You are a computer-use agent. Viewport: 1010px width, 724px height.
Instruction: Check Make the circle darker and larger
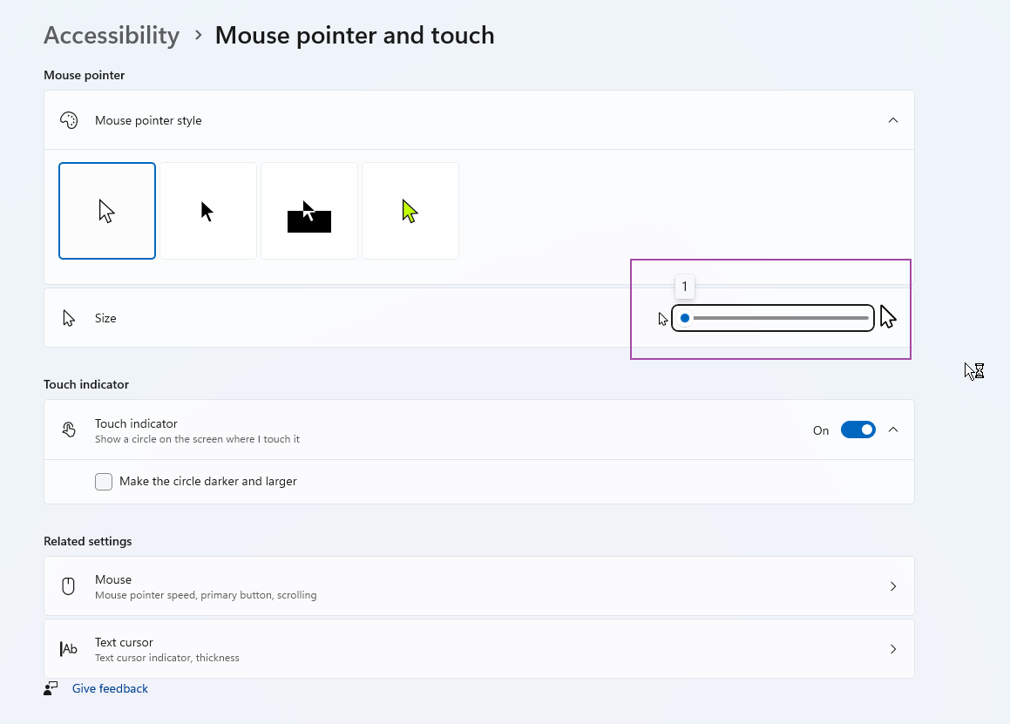[104, 482]
